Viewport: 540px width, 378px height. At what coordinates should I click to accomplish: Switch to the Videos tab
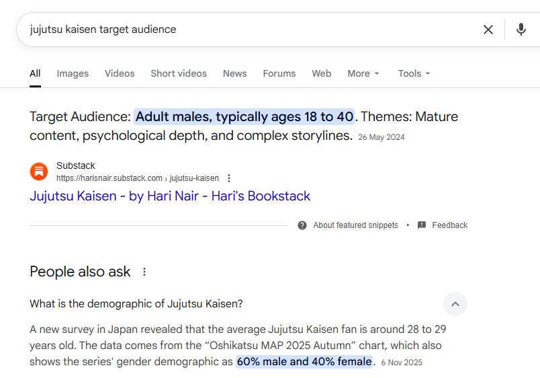click(x=120, y=73)
